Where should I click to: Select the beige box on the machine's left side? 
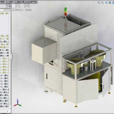44,51
